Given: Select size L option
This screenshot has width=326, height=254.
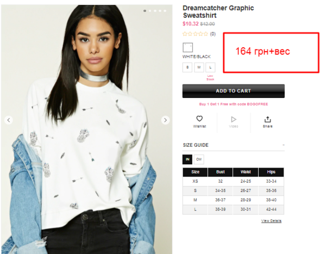Looking at the screenshot, I should point(210,67).
